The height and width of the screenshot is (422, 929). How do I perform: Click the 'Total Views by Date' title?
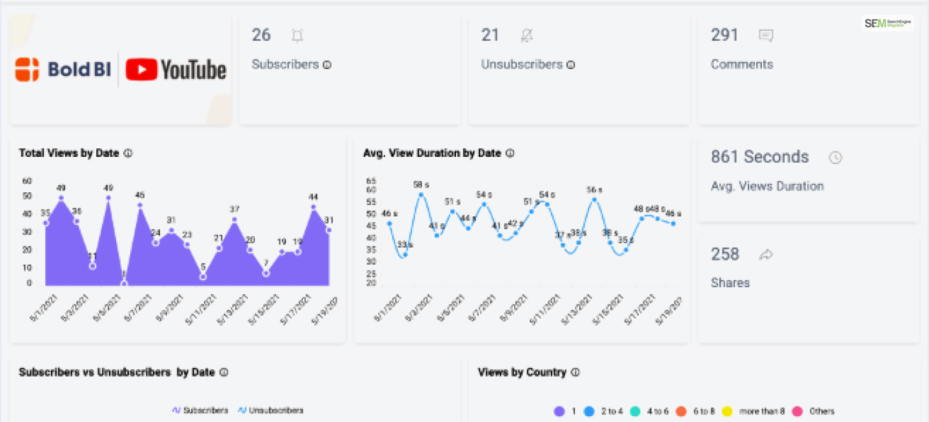tap(69, 154)
